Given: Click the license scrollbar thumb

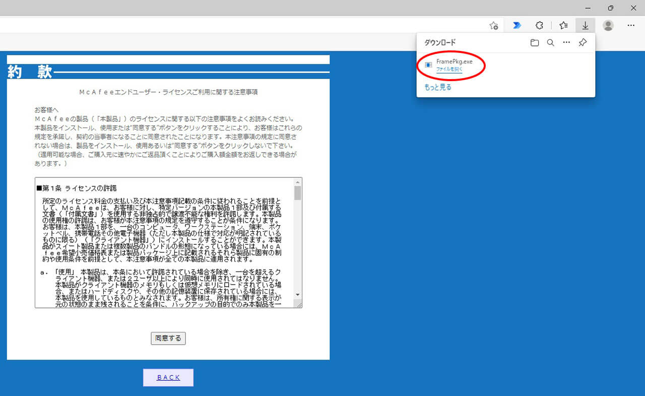Looking at the screenshot, I should point(297,193).
